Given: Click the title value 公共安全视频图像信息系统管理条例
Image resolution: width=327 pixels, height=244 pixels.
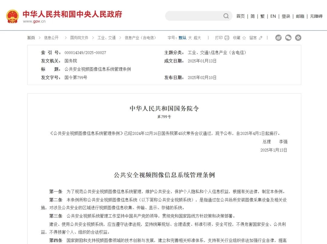Looking at the screenshot, I should pyautogui.click(x=97, y=69).
